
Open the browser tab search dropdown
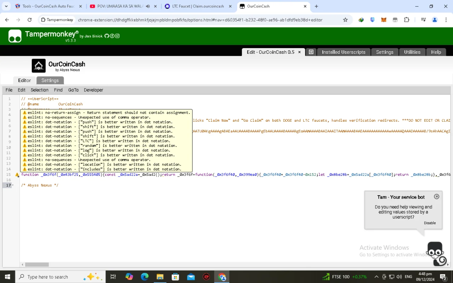[6, 6]
